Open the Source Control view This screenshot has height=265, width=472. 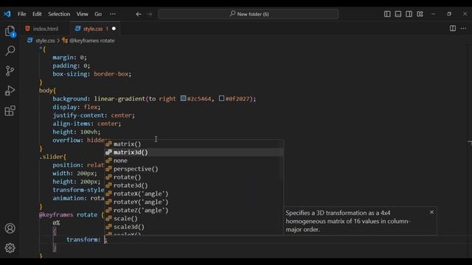pyautogui.click(x=10, y=71)
